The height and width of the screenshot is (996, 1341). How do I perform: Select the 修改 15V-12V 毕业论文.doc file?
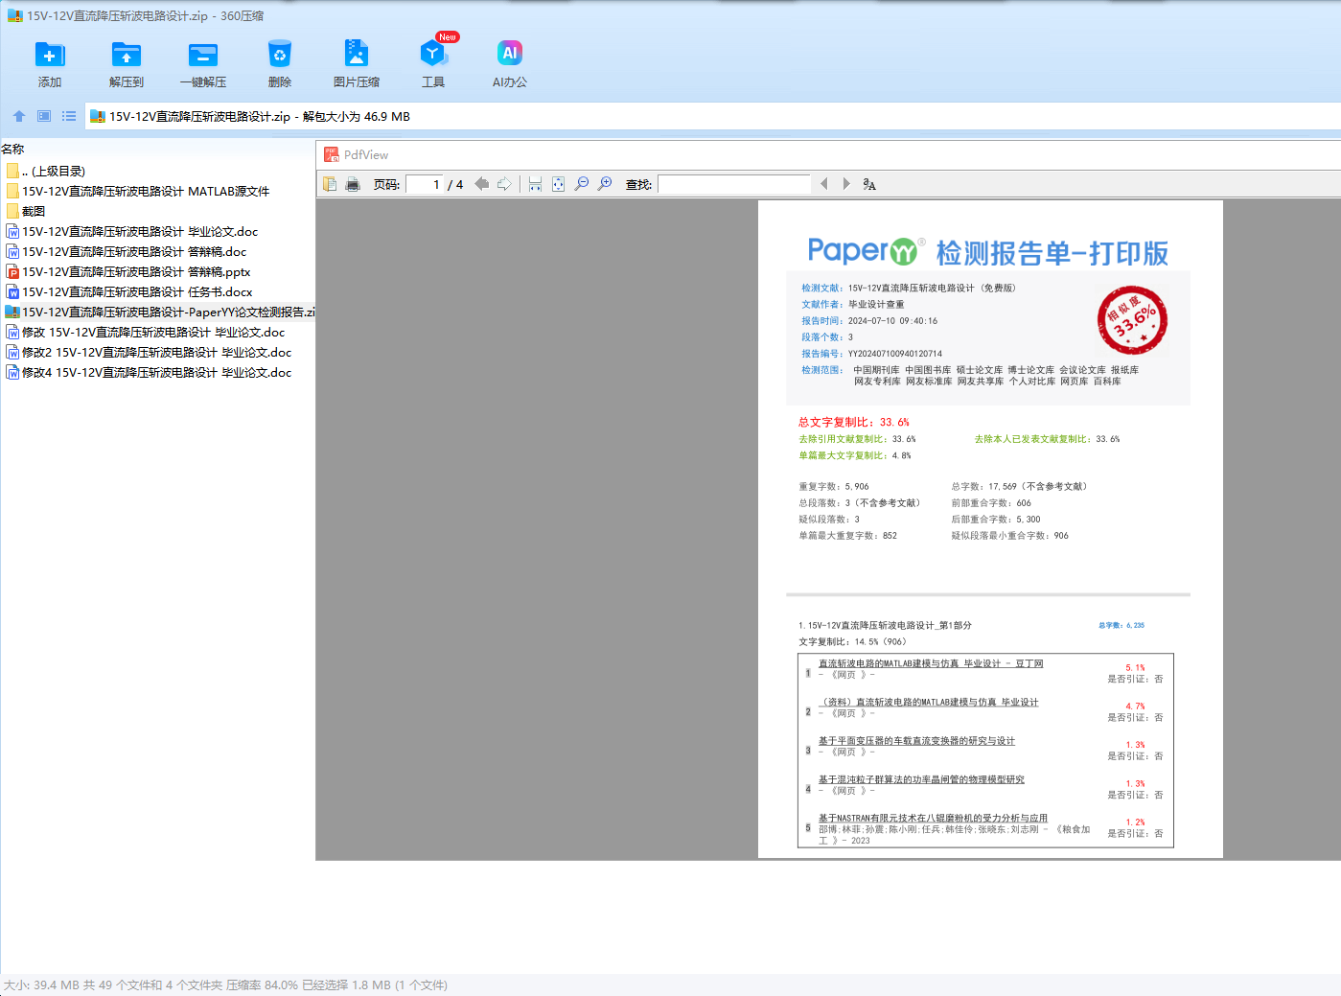146,333
